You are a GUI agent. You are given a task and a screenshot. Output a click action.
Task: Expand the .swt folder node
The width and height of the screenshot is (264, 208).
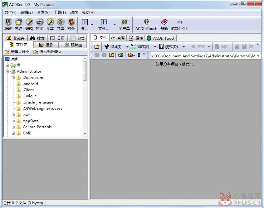[13, 115]
